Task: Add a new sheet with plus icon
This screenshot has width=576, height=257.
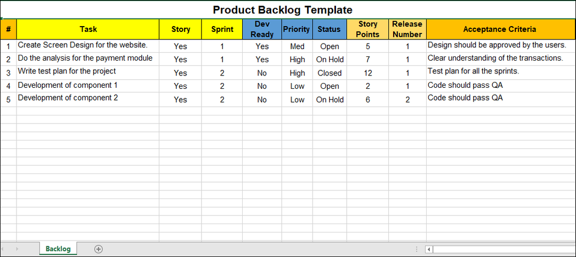Action: 99,250
